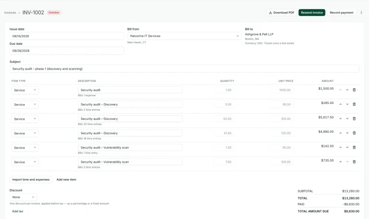Delete the $1,500.00 Security audit line
The image size is (369, 219).
pyautogui.click(x=354, y=90)
